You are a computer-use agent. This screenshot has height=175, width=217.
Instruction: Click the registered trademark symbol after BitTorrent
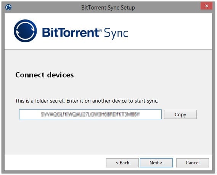tap(101, 30)
